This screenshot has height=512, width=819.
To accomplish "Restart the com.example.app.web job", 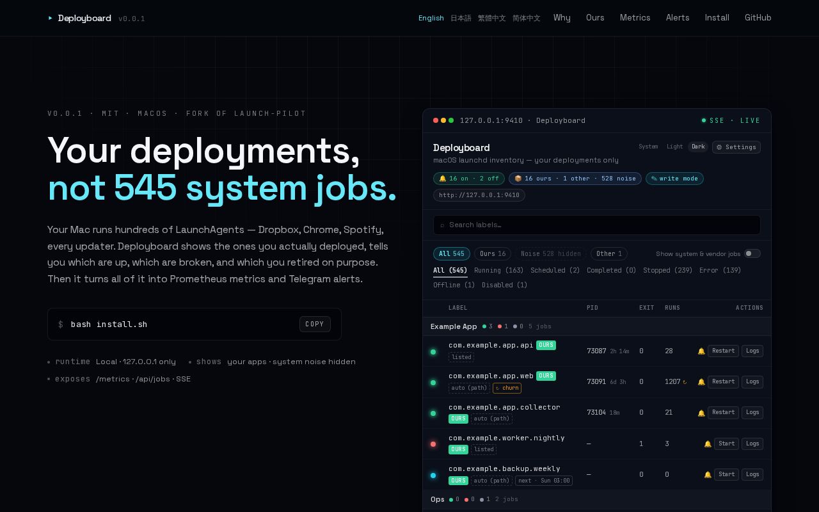I will 723,382.
